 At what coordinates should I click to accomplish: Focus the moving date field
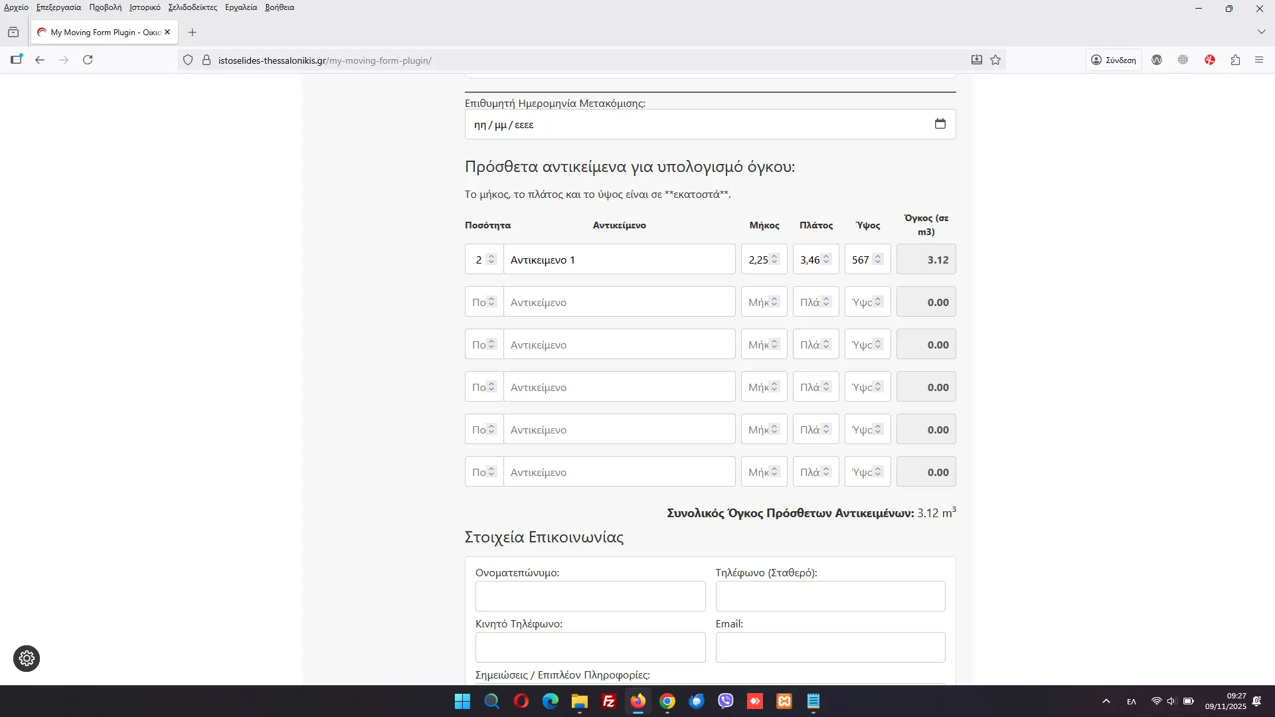tap(710, 124)
